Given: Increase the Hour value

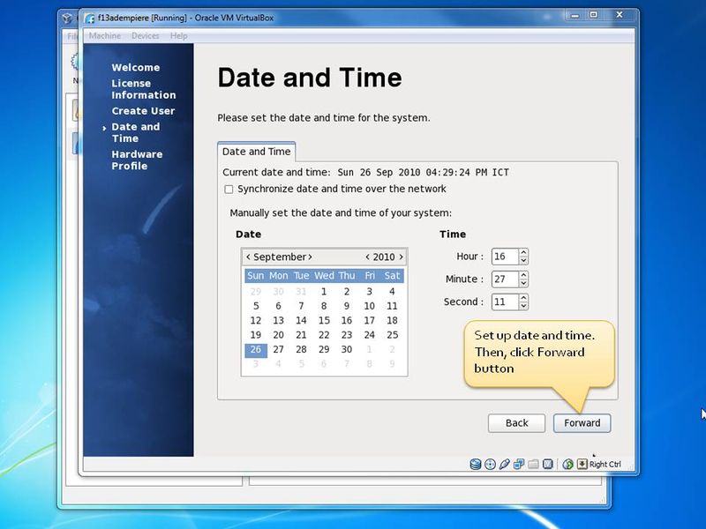Looking at the screenshot, I should [x=523, y=253].
